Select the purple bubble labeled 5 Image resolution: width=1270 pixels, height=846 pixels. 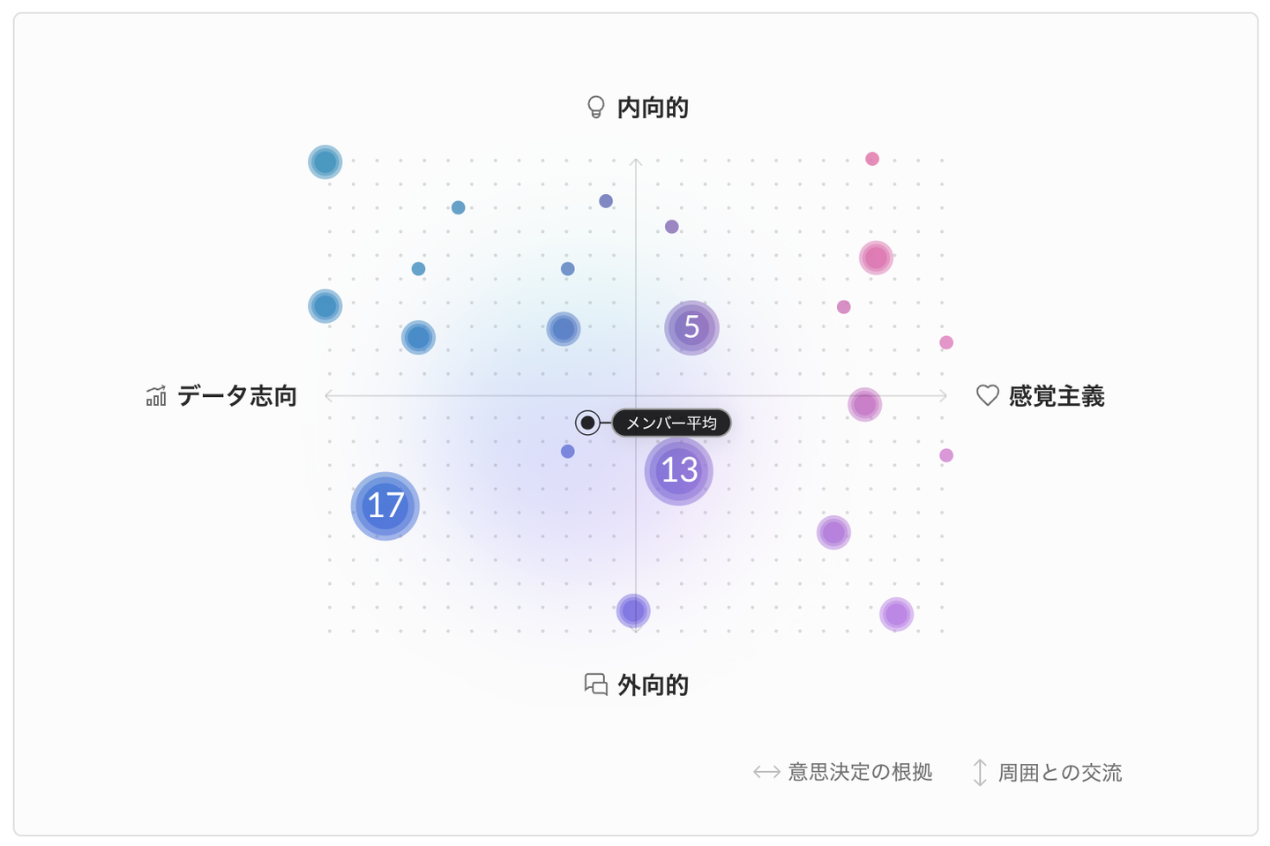pos(691,327)
